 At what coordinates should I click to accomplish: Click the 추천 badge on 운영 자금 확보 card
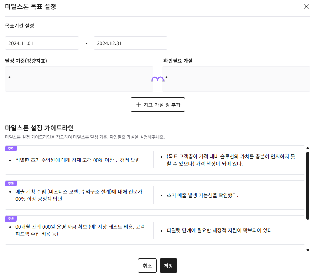tap(11, 219)
